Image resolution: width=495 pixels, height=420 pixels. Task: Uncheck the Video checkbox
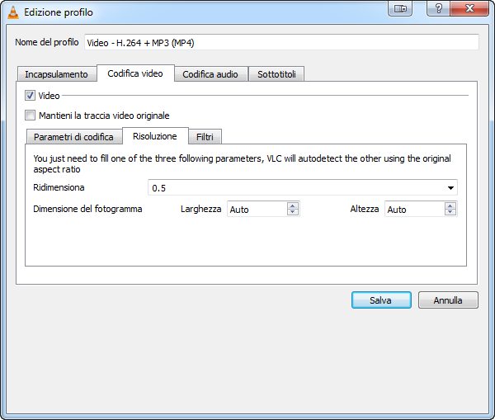tap(31, 96)
